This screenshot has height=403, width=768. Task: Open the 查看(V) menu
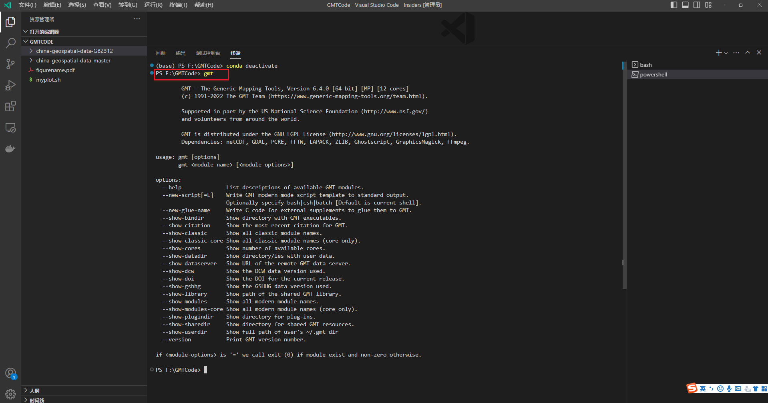tap(102, 5)
